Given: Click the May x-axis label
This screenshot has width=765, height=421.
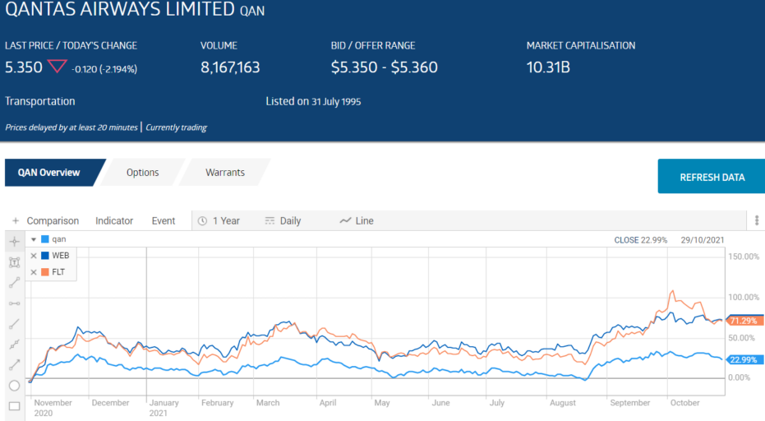Looking at the screenshot, I should [x=382, y=403].
